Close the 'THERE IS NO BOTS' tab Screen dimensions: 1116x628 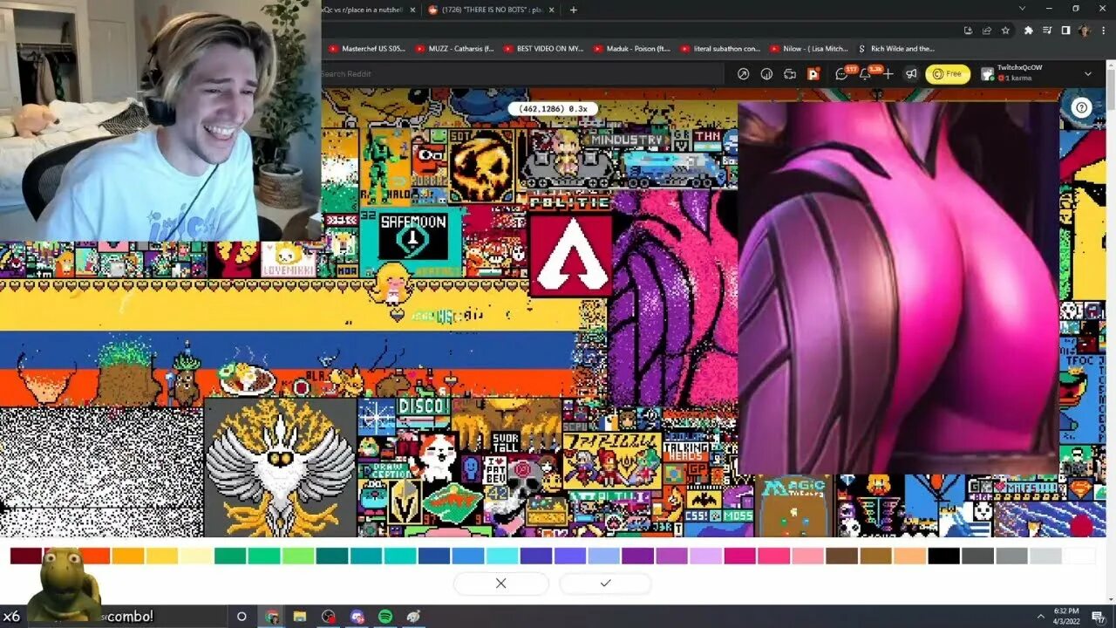pyautogui.click(x=551, y=10)
